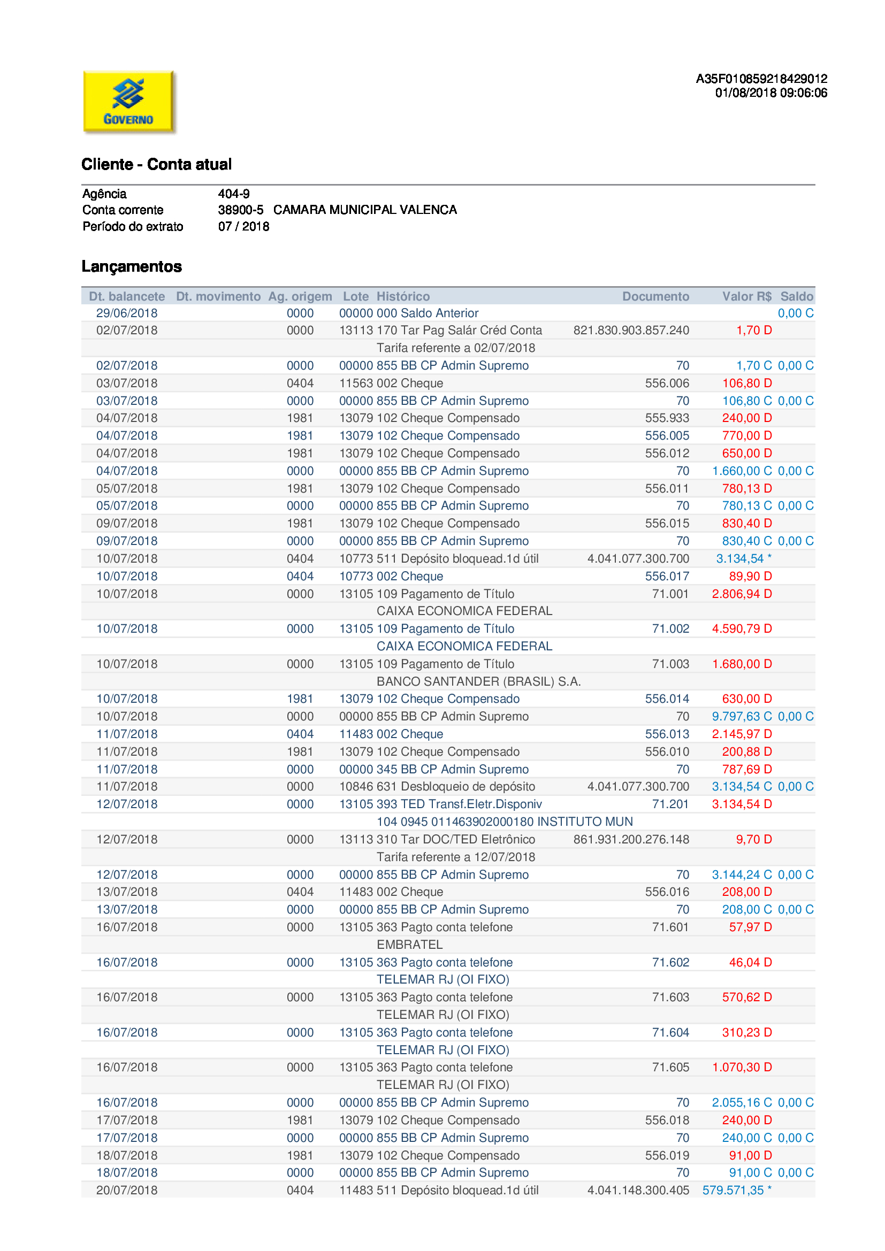Click the BANCO SANTANDER (BRASIL) S.A. line
The width and height of the screenshot is (885, 1251).
[x=478, y=681]
